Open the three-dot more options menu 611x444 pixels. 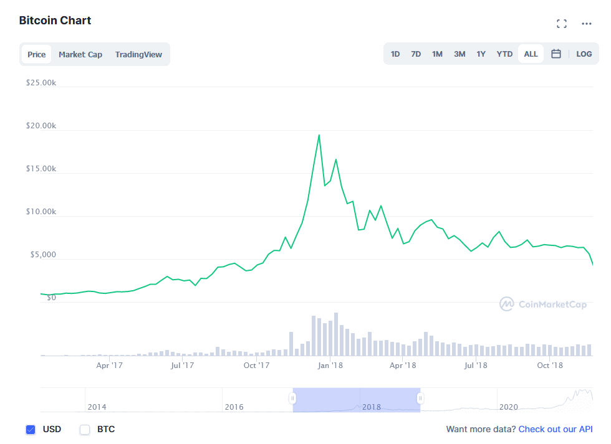pyautogui.click(x=587, y=24)
